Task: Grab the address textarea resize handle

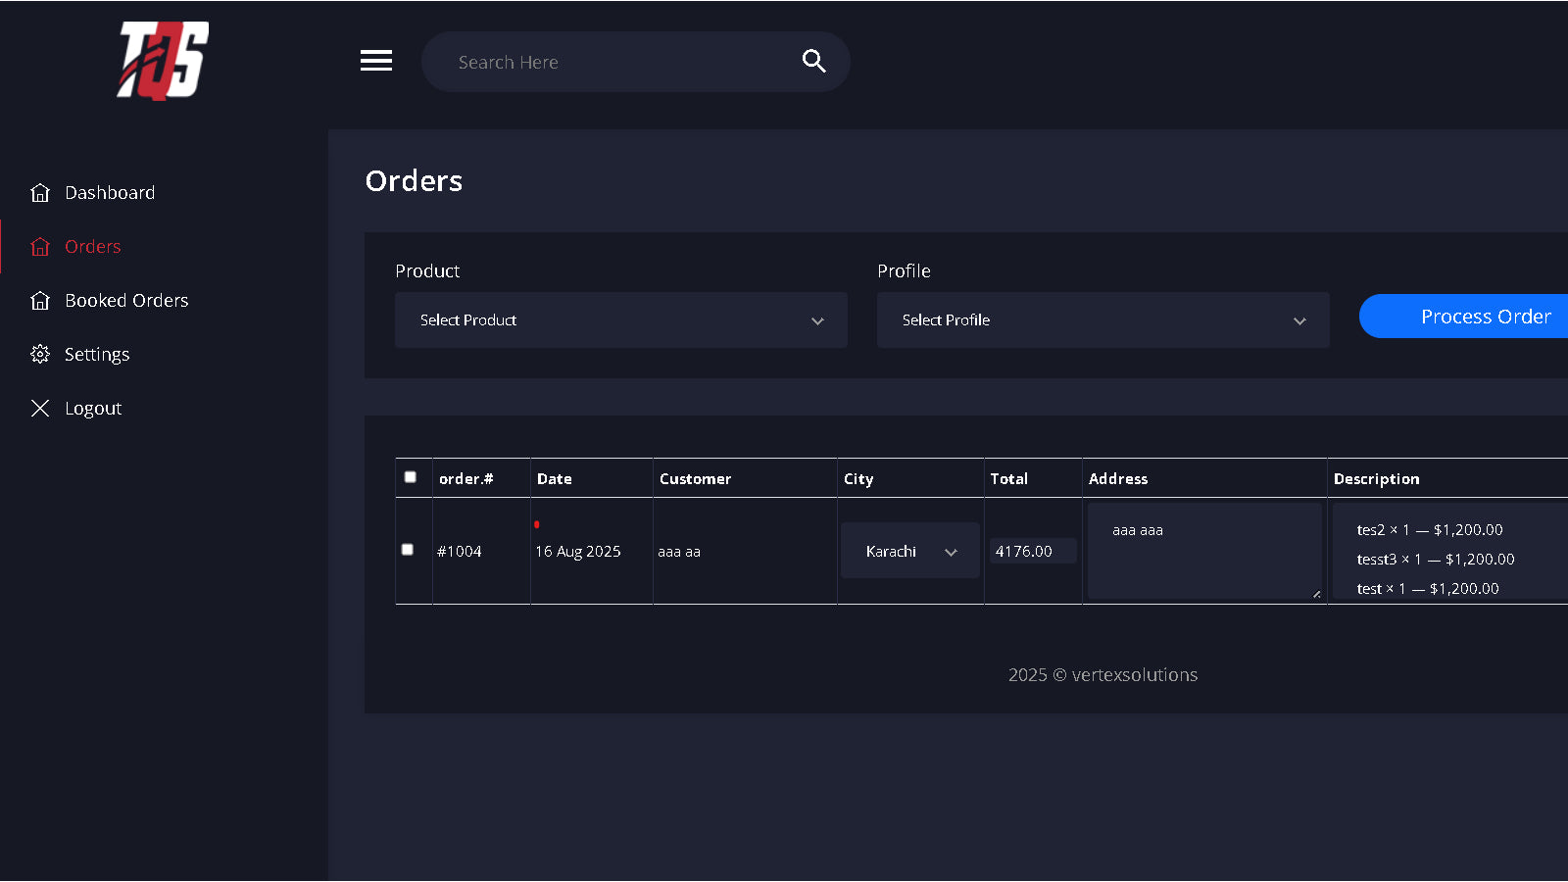Action: pyautogui.click(x=1316, y=594)
